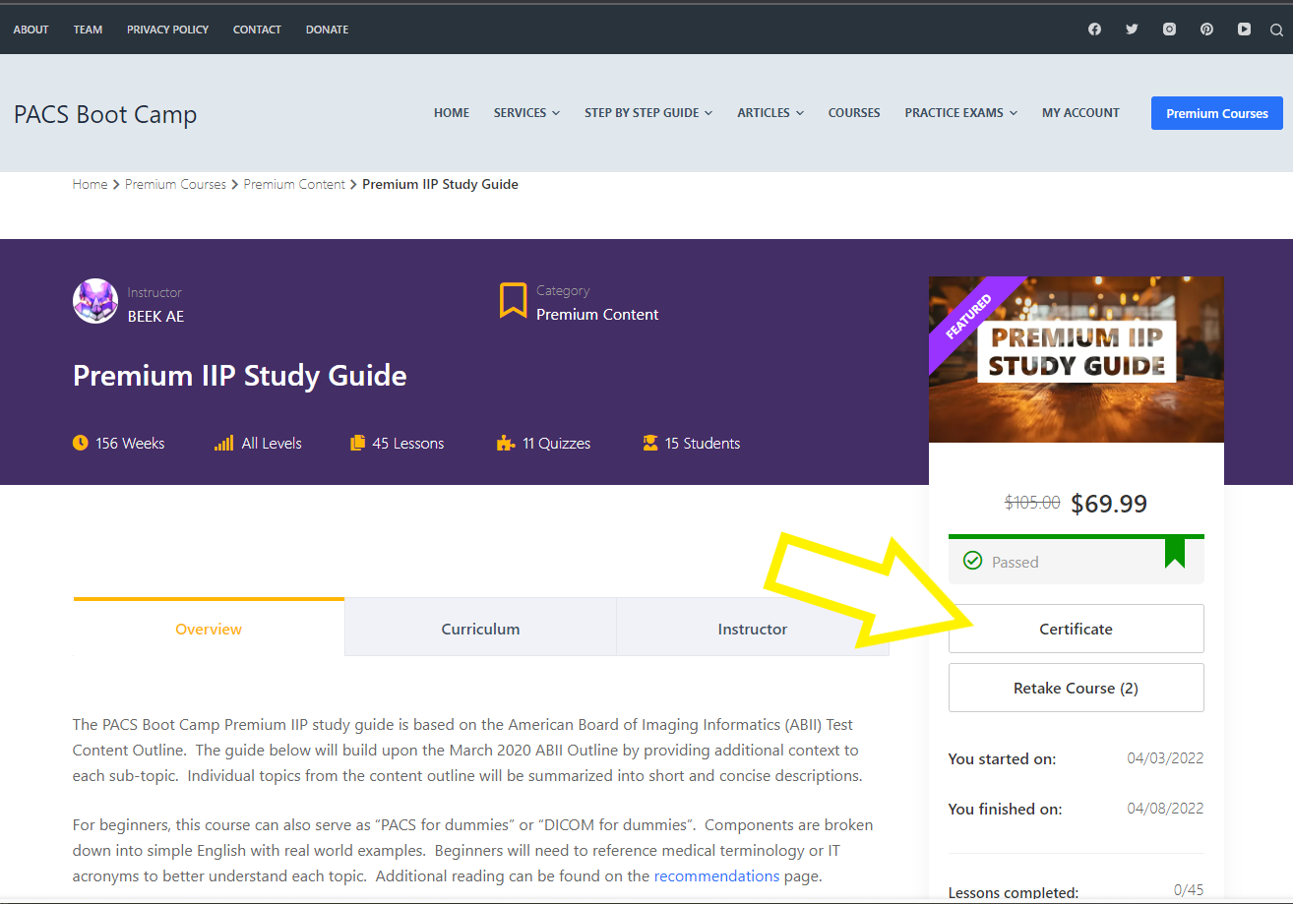Open the Twitter social icon
This screenshot has width=1293, height=904.
pos(1132,30)
